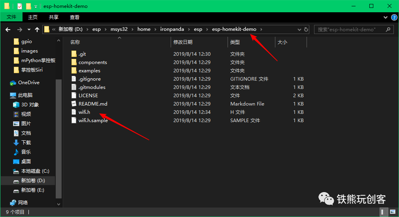This screenshot has width=399, height=217.
Task: Select the wifi.h.sample file icon
Action: (x=74, y=120)
